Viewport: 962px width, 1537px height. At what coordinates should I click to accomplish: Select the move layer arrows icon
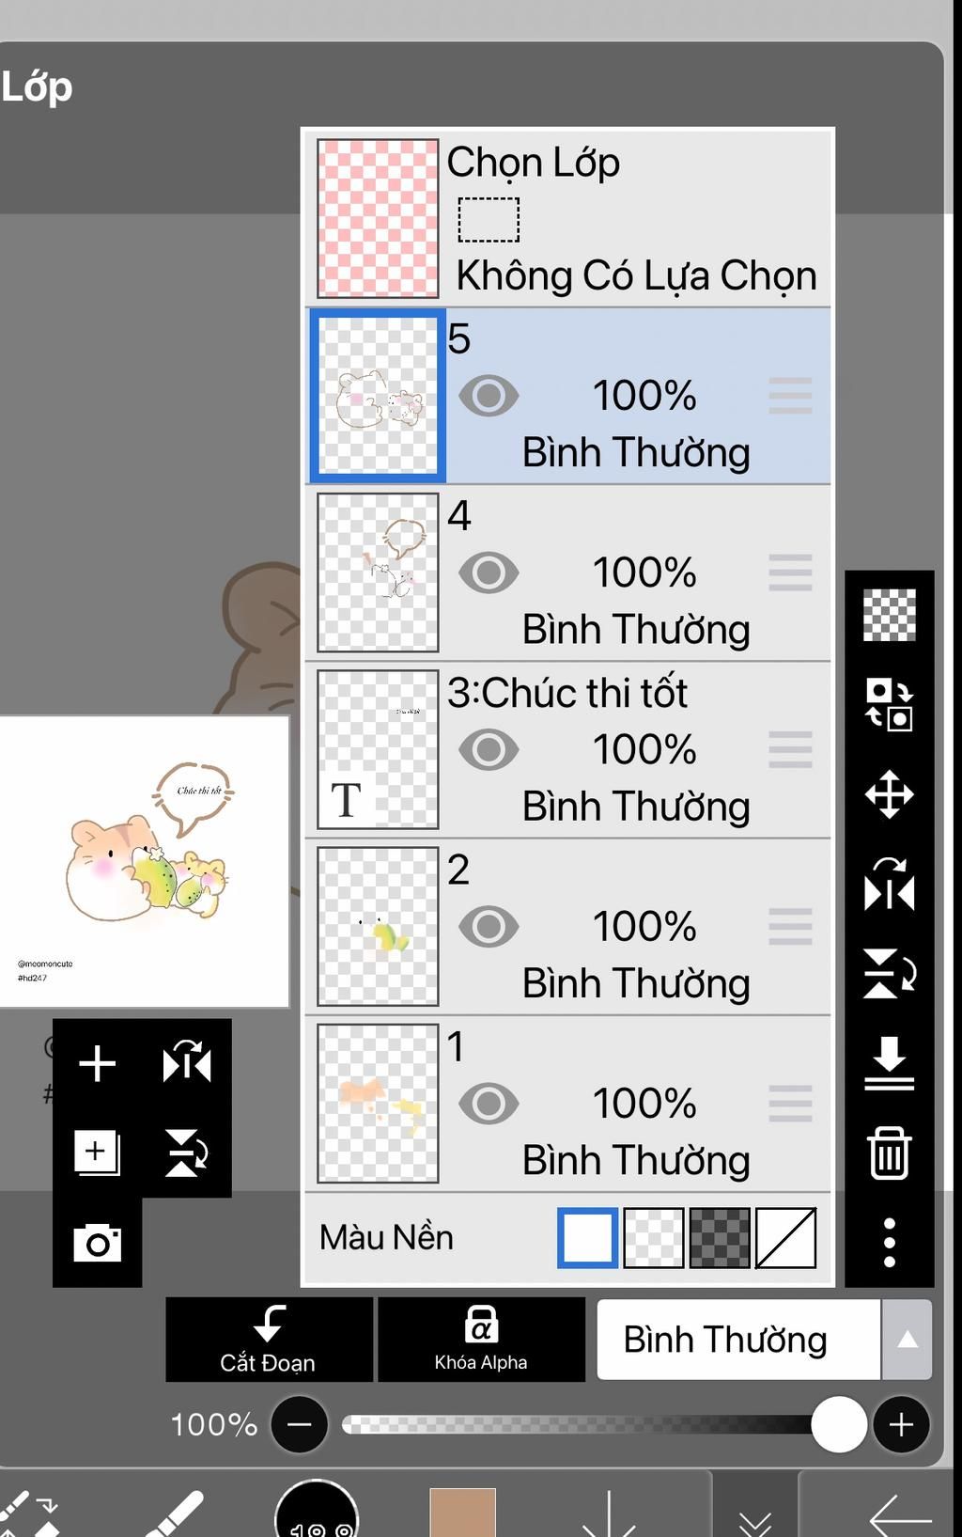(889, 795)
